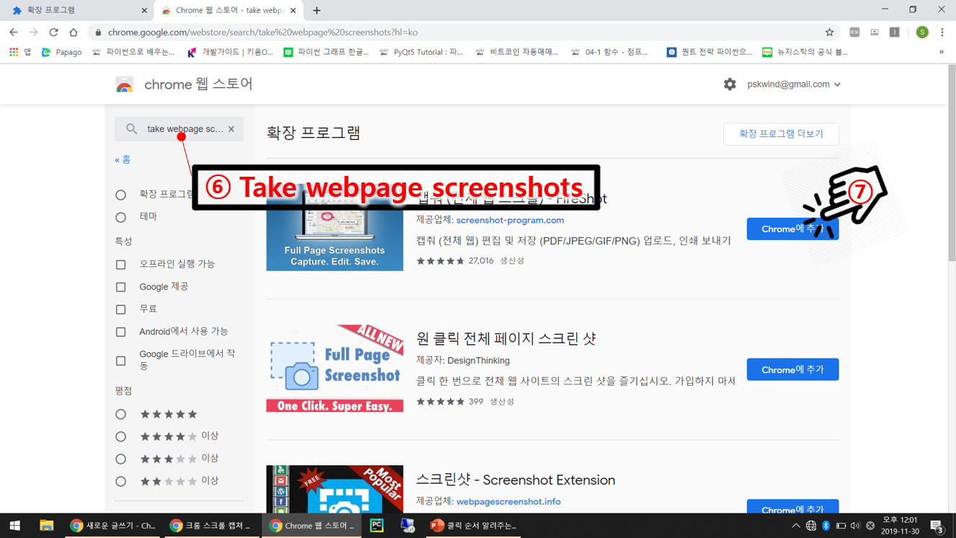Screen dimensions: 956x538
Task: Open 원 클릭 전체 페이지 스크린 샷 title
Action: pos(506,338)
